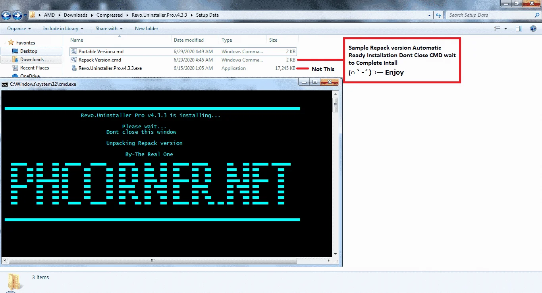
Task: Select Compressed in the address breadcrumb
Action: (110, 15)
